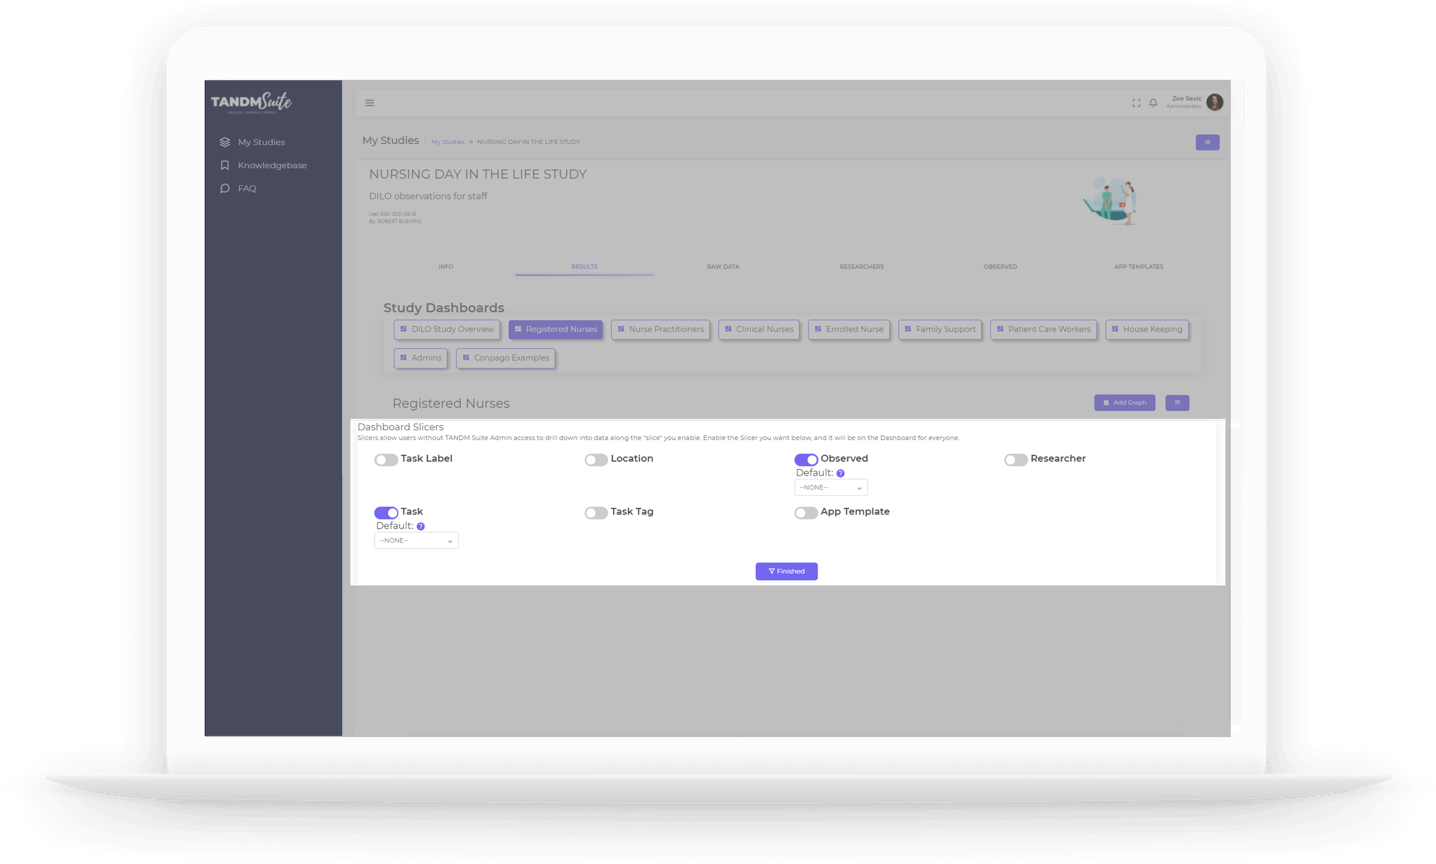Open FAQ in the sidebar

[x=247, y=188]
